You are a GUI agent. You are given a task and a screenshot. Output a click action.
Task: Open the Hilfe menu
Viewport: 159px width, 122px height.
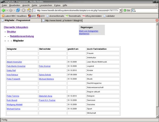click(x=65, y=5)
